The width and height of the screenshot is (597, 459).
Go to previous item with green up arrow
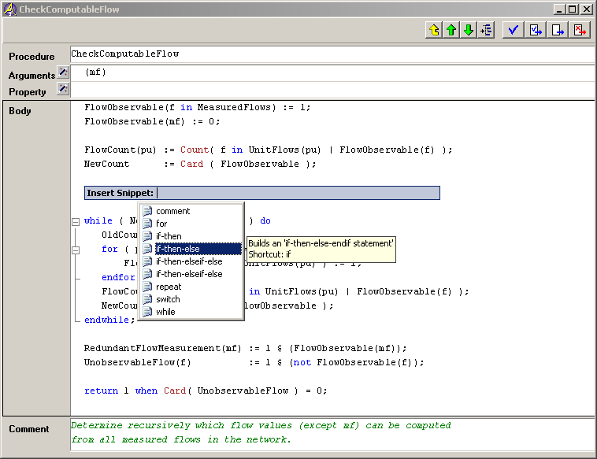tap(451, 30)
